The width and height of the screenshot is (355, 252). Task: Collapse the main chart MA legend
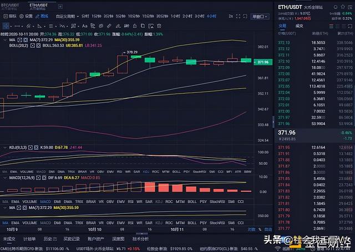tap(5, 40)
